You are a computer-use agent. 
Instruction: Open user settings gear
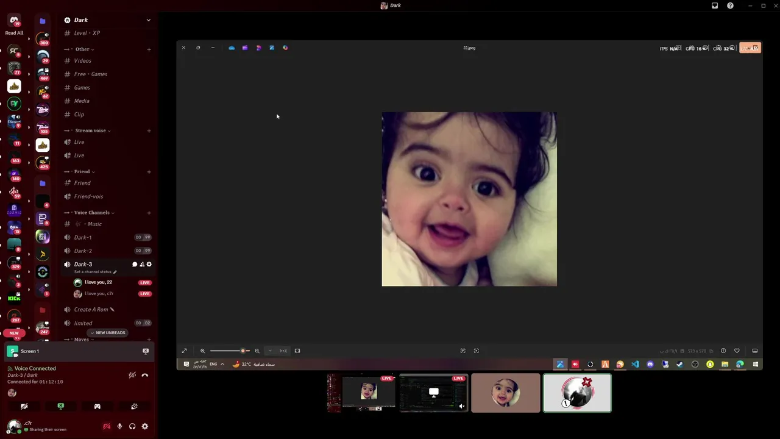coord(145,426)
